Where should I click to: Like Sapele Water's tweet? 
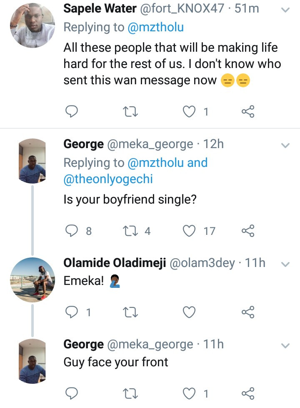coord(190,111)
